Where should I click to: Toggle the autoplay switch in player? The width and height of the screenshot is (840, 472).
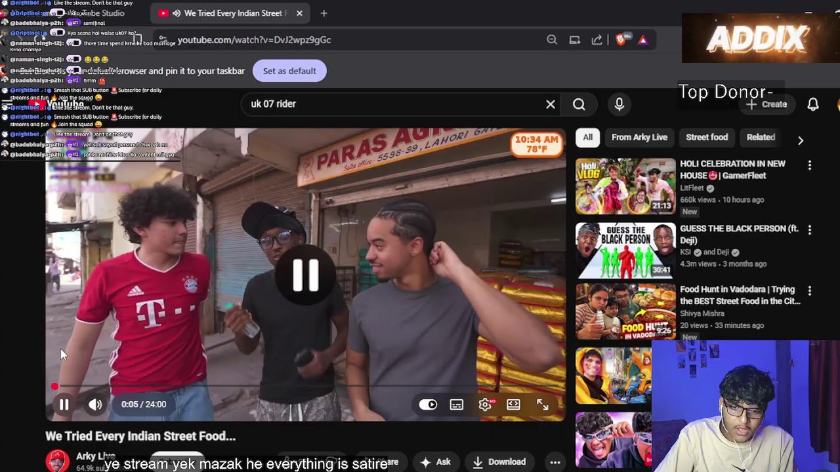(428, 404)
